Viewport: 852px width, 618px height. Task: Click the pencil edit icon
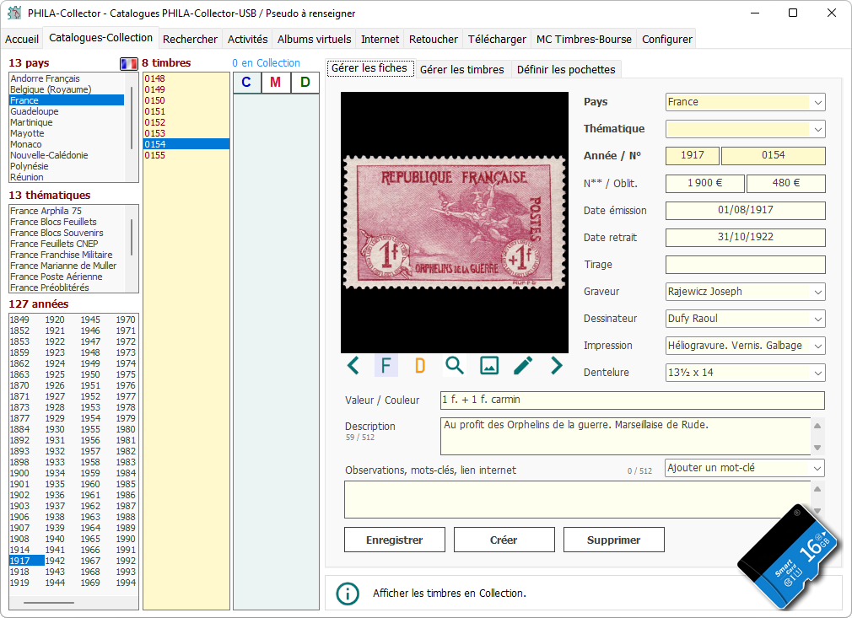click(x=523, y=365)
